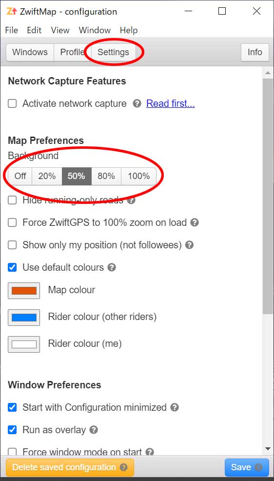Uncheck Use default colours
274x481 pixels.
point(12,267)
